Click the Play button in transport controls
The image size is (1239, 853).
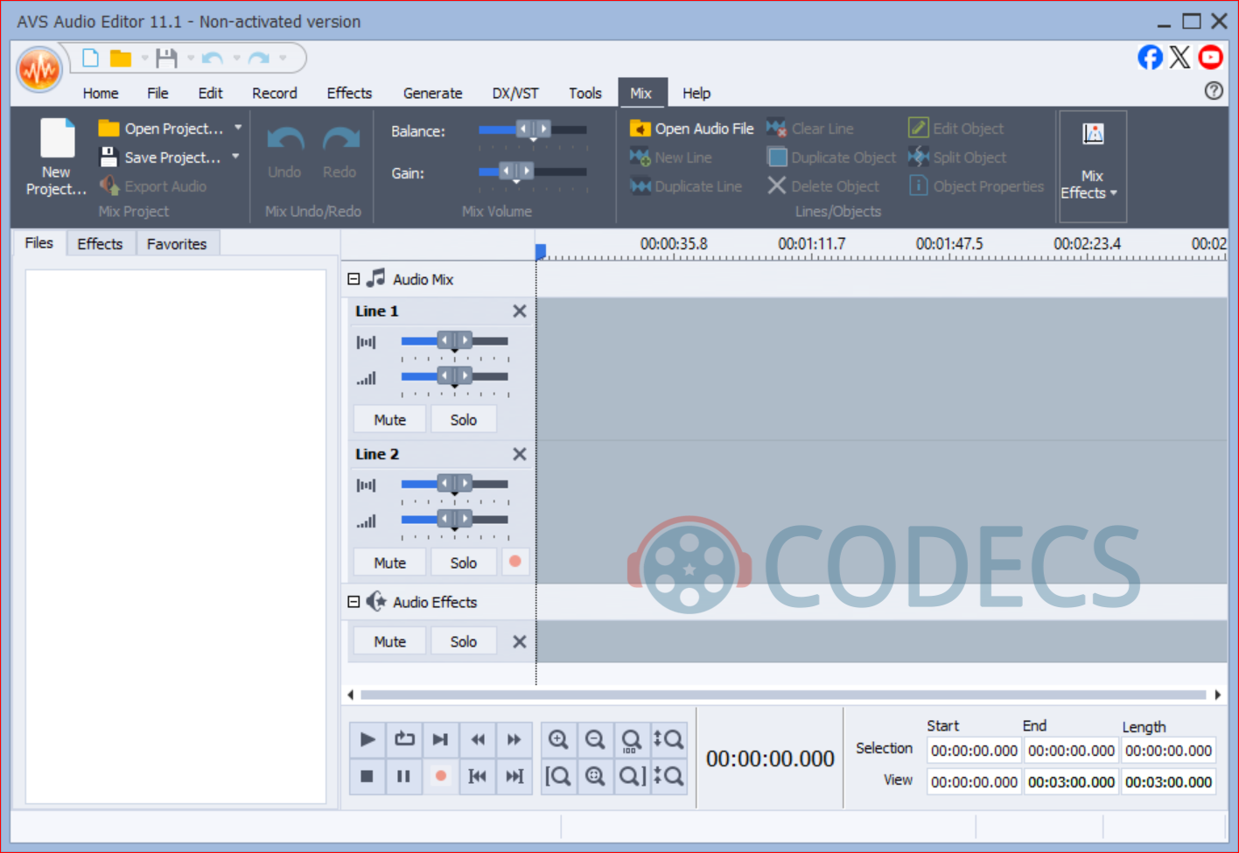coord(367,740)
